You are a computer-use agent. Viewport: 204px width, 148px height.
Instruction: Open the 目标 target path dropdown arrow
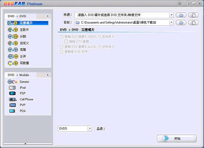tap(171, 23)
